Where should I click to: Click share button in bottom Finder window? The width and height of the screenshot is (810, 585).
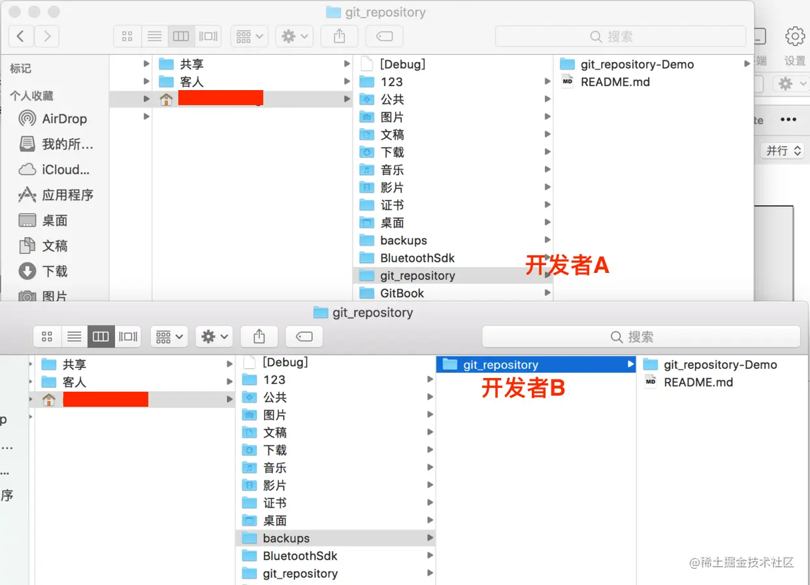click(259, 337)
